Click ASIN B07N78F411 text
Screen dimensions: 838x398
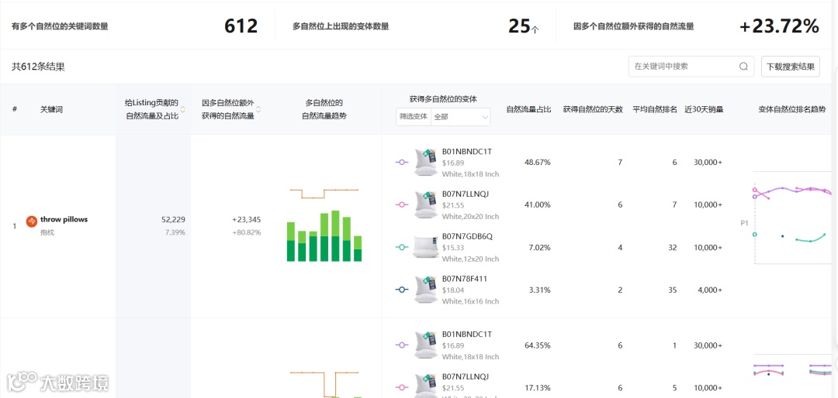465,279
